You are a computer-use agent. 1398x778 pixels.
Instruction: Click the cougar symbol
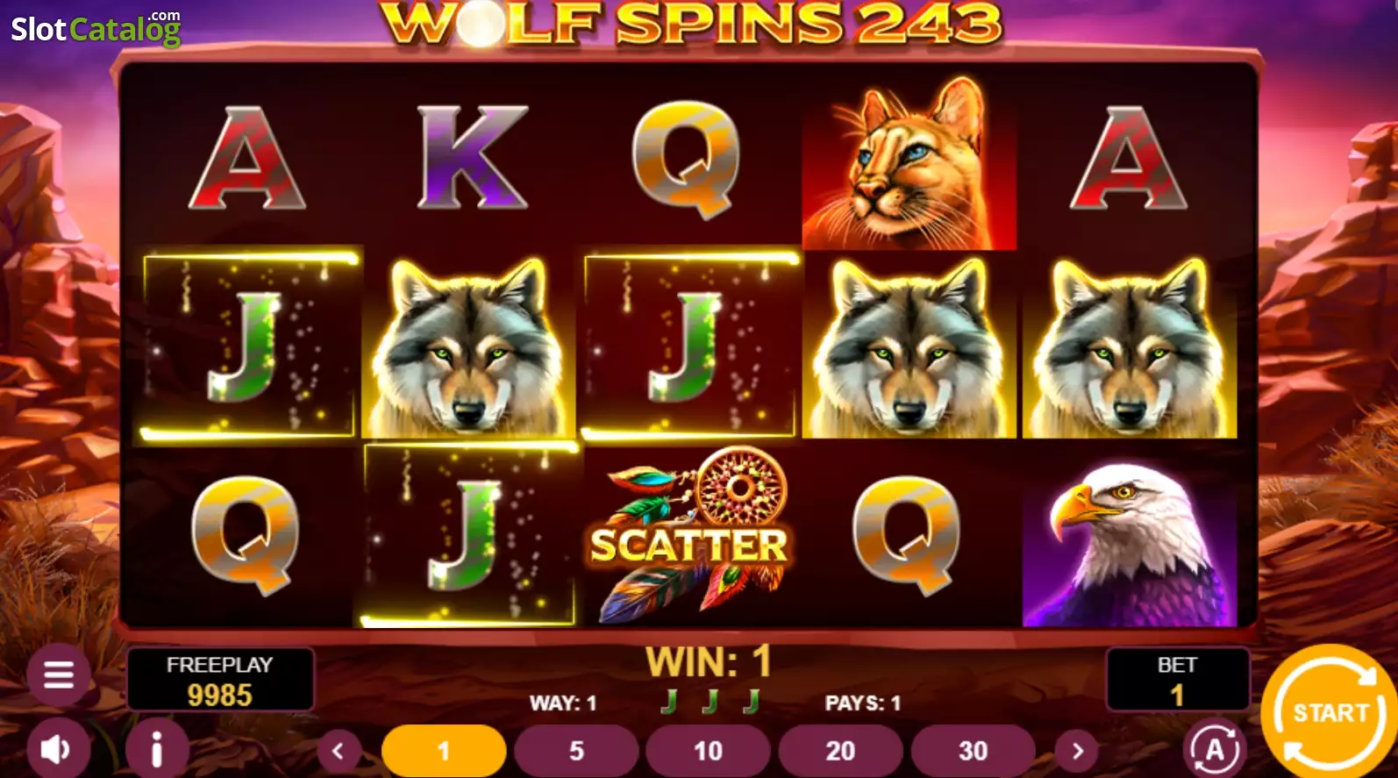coord(909,163)
